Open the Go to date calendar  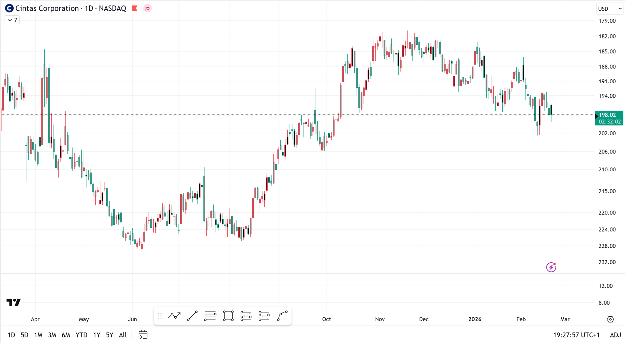click(143, 335)
